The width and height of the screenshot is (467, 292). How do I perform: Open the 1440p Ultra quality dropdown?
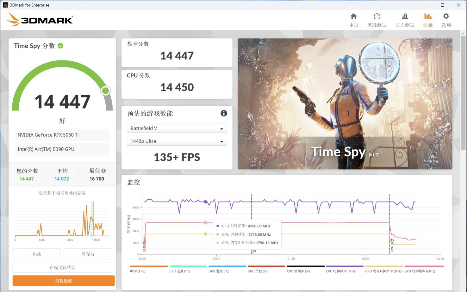177,141
